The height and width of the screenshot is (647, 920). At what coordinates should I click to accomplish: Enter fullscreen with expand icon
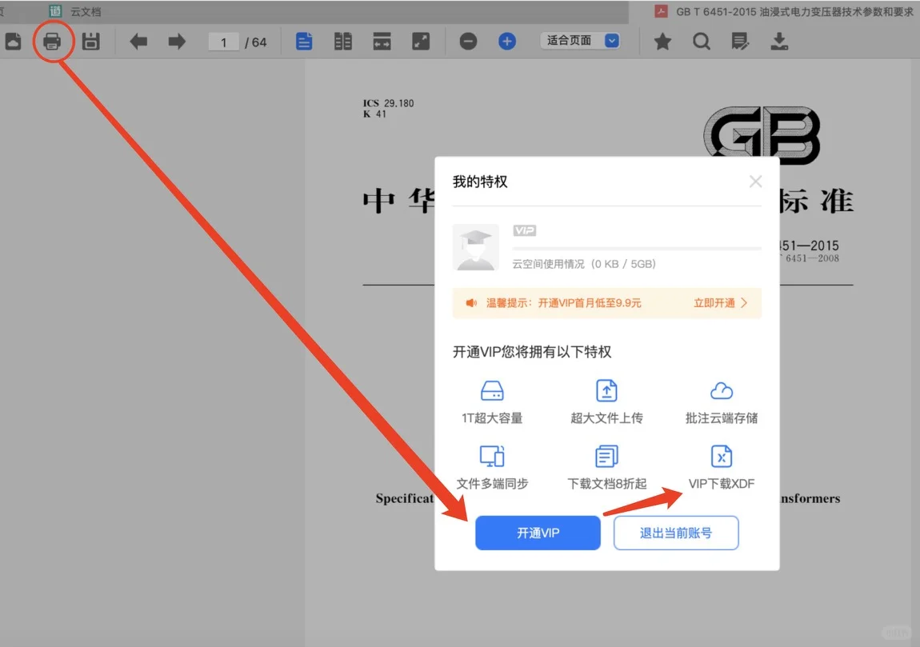tap(421, 42)
